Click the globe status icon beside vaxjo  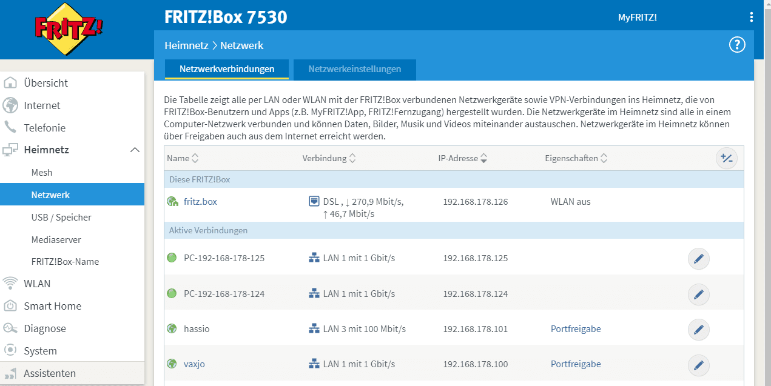172,364
